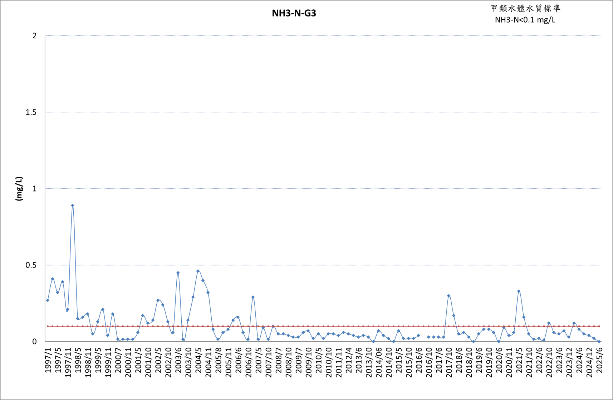The image size is (613, 400).
Task: Click the (mg/L) vertical axis label
Action: (x=19, y=189)
